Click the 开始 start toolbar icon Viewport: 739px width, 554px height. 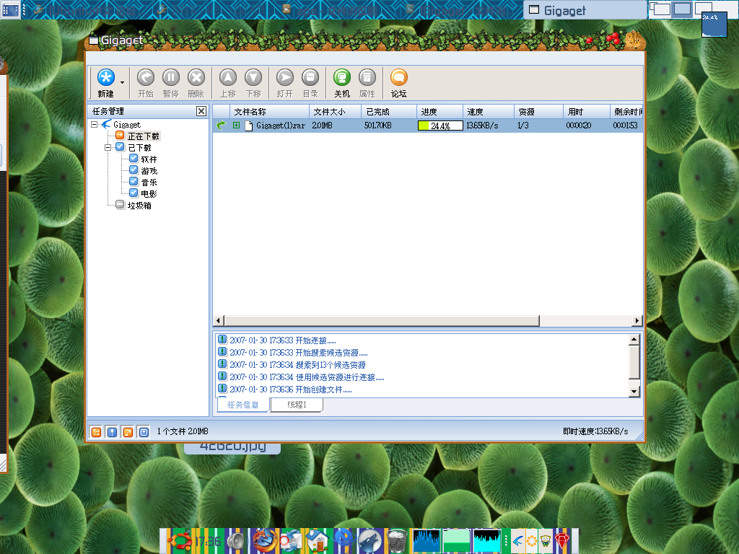[146, 78]
